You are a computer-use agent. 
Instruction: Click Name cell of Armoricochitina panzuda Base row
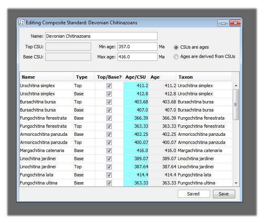47,134
